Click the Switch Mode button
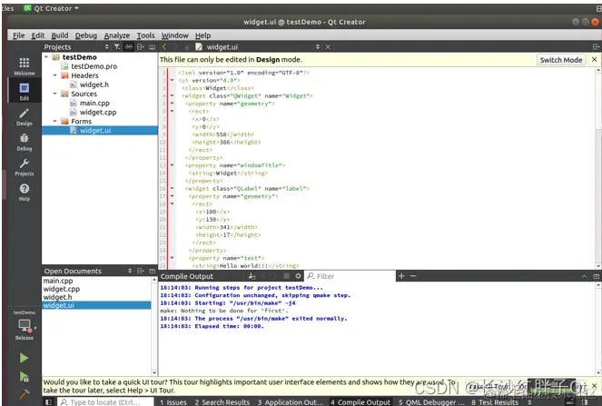The image size is (602, 406). [x=560, y=60]
